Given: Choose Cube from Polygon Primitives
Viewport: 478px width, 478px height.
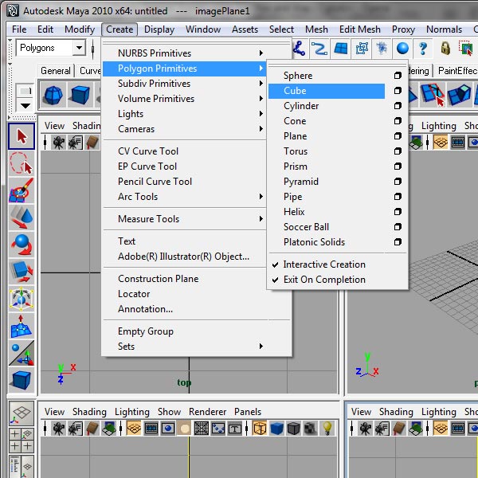Looking at the screenshot, I should [x=327, y=91].
